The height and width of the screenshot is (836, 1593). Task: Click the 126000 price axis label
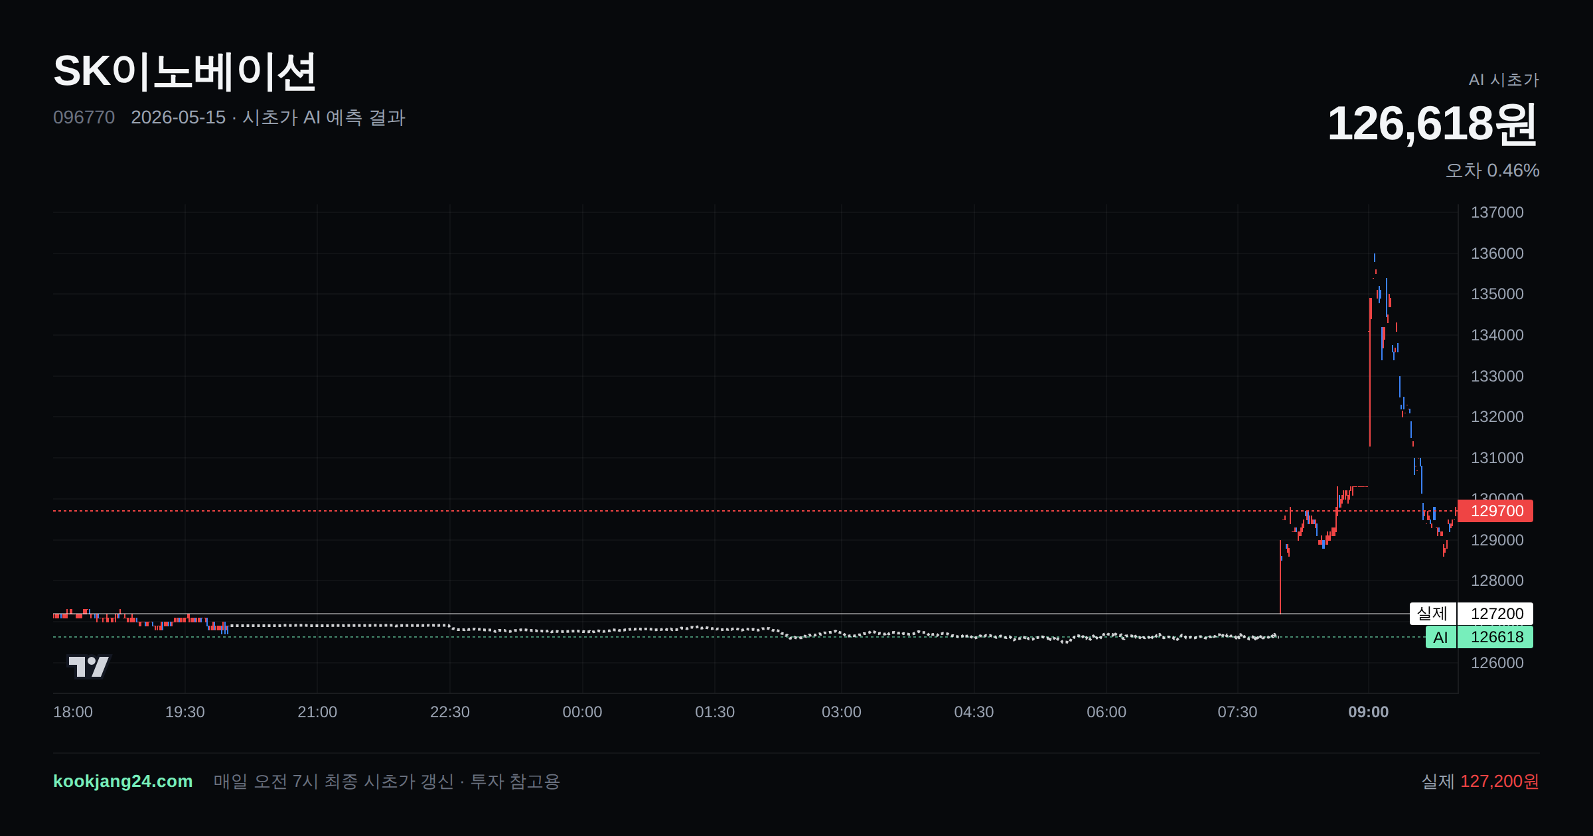1497,663
